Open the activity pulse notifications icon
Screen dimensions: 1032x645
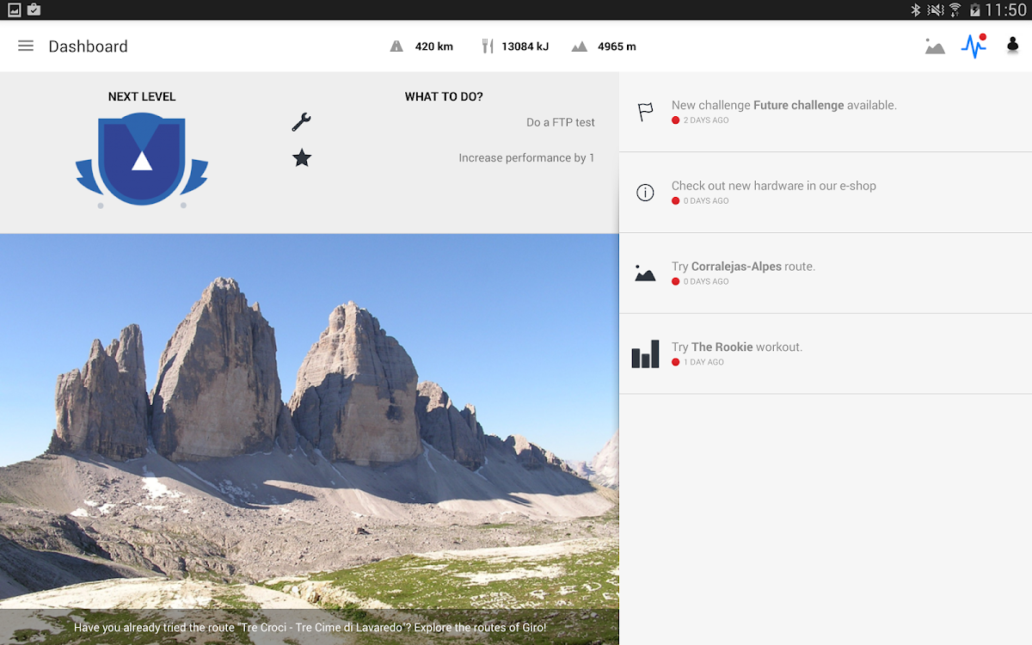click(974, 46)
